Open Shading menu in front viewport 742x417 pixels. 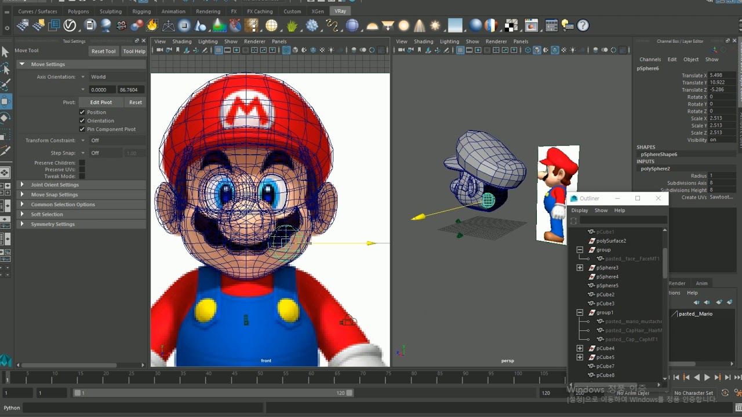coord(181,42)
